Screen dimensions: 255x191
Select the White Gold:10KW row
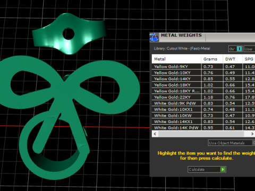pyautogui.click(x=203, y=115)
